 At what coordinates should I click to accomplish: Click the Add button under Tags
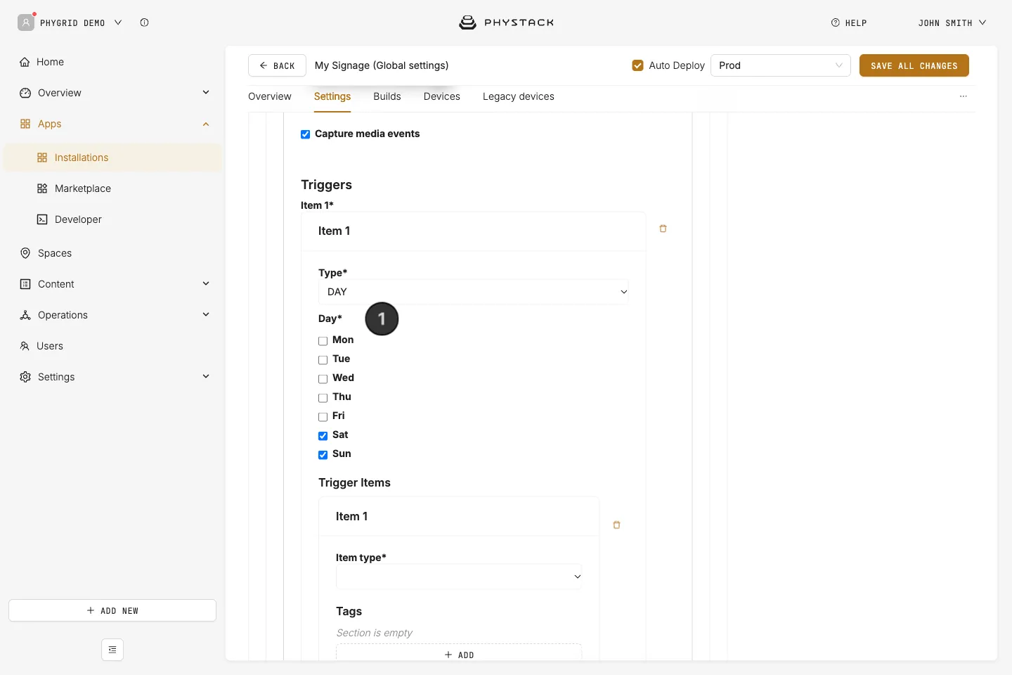click(459, 654)
